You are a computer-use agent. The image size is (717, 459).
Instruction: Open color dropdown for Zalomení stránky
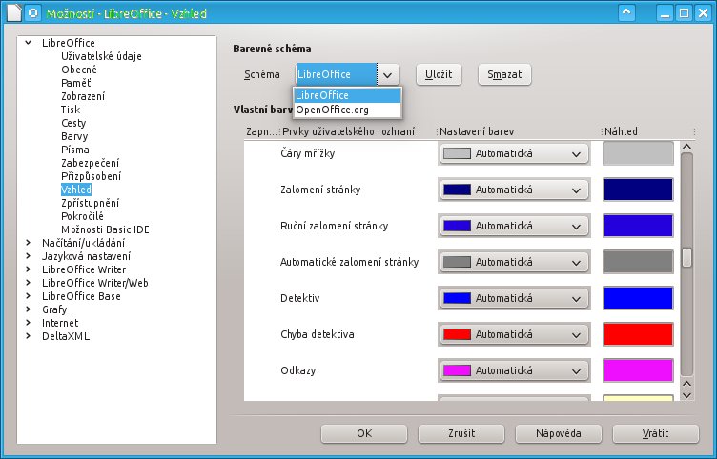[x=514, y=190]
